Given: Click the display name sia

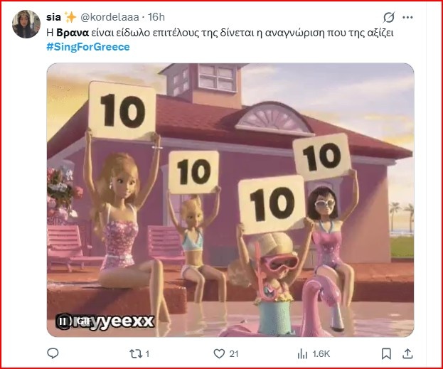Looking at the screenshot, I should [x=53, y=17].
